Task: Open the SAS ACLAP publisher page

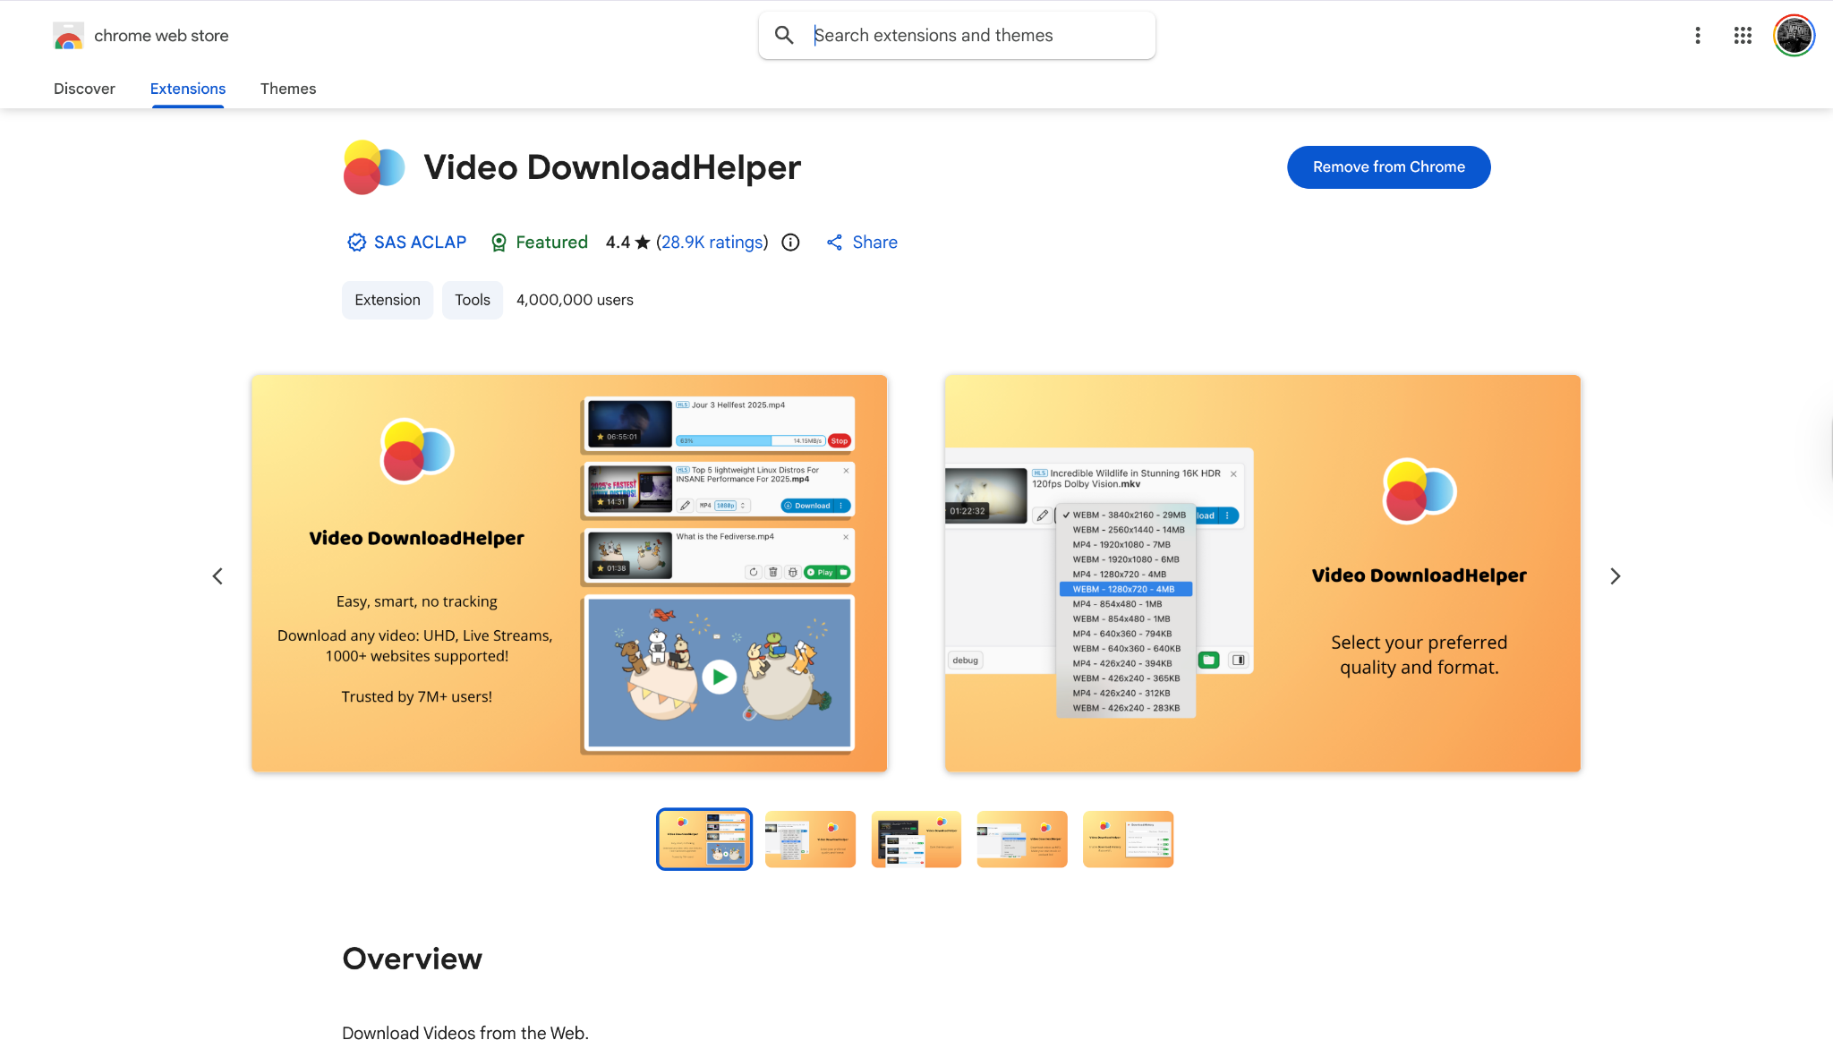Action: coord(420,242)
